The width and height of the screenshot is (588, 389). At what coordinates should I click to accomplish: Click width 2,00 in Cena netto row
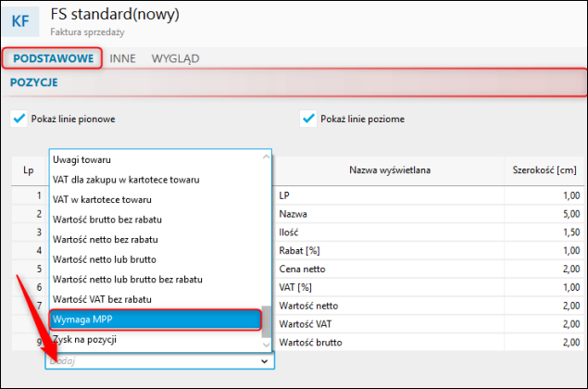(544, 269)
